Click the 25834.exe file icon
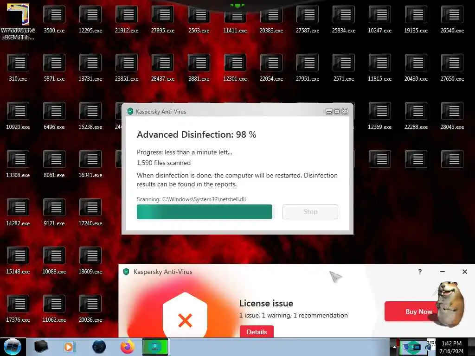This screenshot has width=475, height=356. 344,14
